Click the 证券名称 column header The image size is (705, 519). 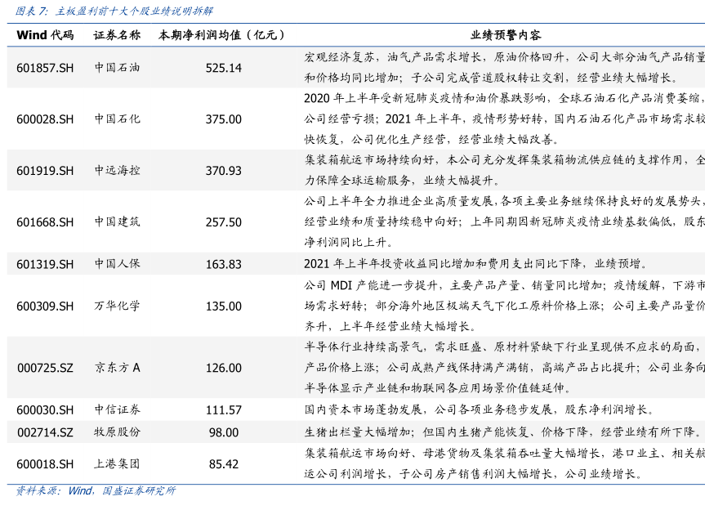pos(117,36)
